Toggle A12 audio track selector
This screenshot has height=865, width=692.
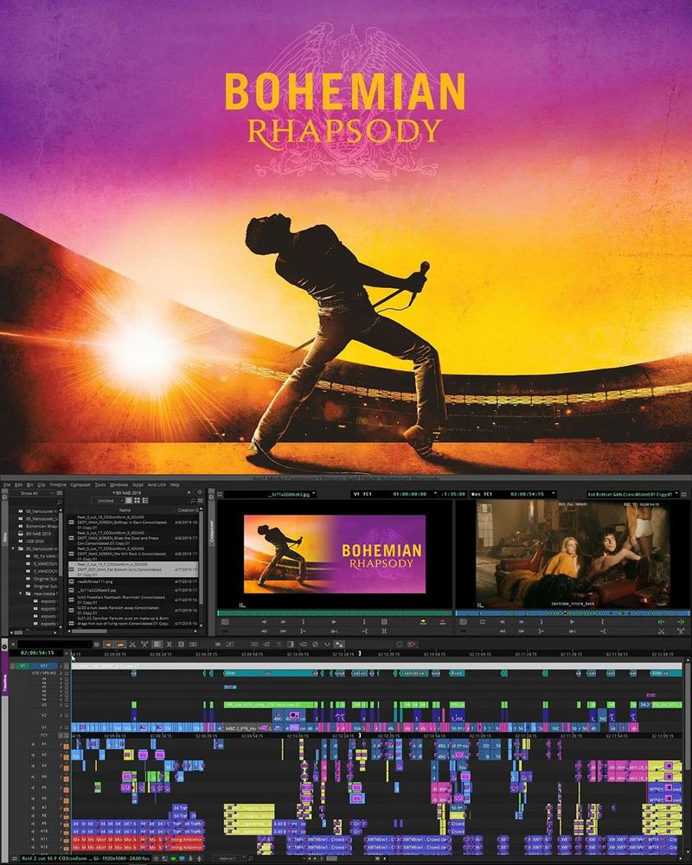45,846
